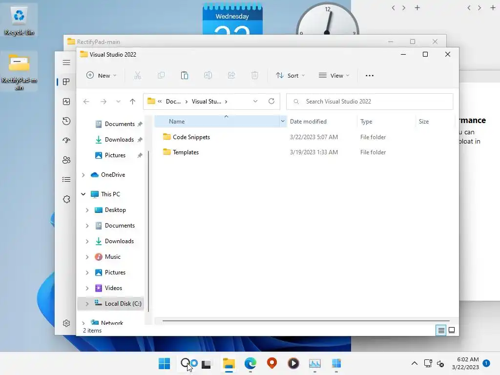Expand Music under This PC
The height and width of the screenshot is (375, 500).
(87, 257)
